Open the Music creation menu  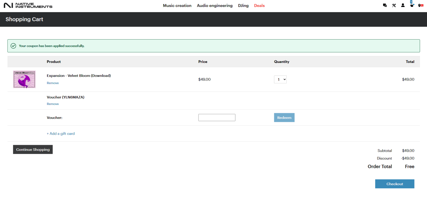(177, 5)
